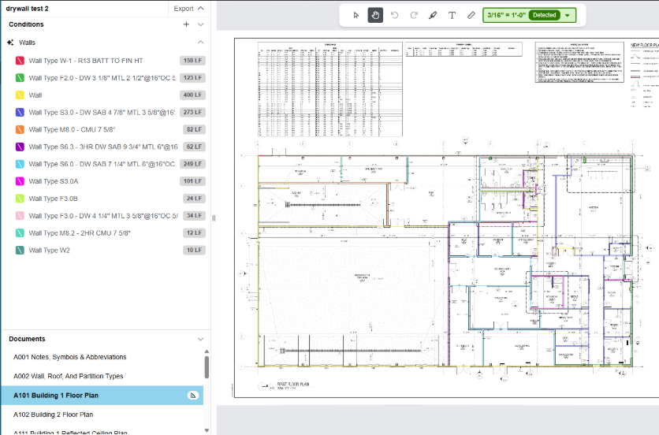Image resolution: width=659 pixels, height=435 pixels.
Task: Click the documents list scrollbar
Action: pyautogui.click(x=207, y=367)
